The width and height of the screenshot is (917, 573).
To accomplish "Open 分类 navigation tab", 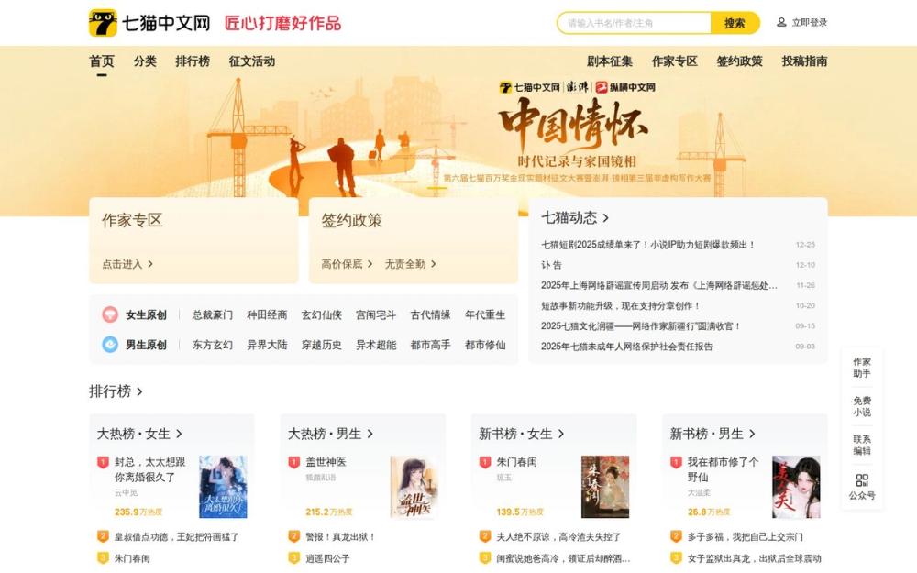I will coord(145,61).
